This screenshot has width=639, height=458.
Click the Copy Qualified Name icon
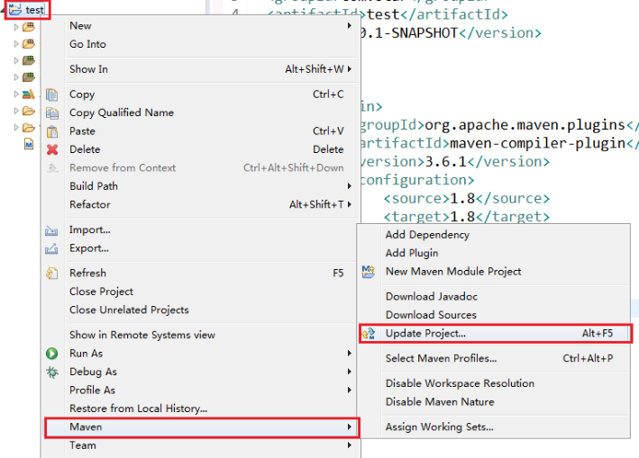pyautogui.click(x=51, y=113)
